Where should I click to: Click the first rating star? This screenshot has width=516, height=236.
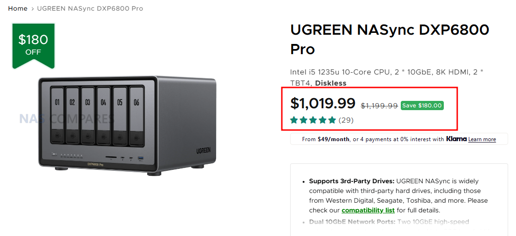pyautogui.click(x=294, y=120)
